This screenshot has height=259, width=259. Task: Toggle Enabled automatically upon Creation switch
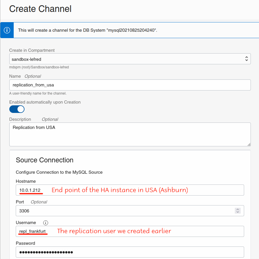pyautogui.click(x=17, y=109)
